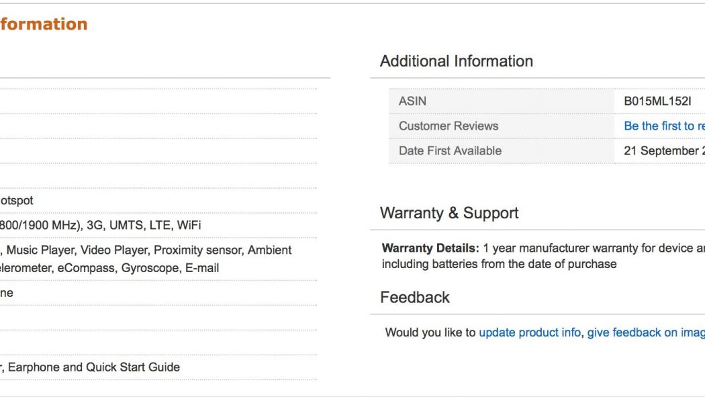
Task: Click the bold Warranty Details text
Action: coord(430,248)
